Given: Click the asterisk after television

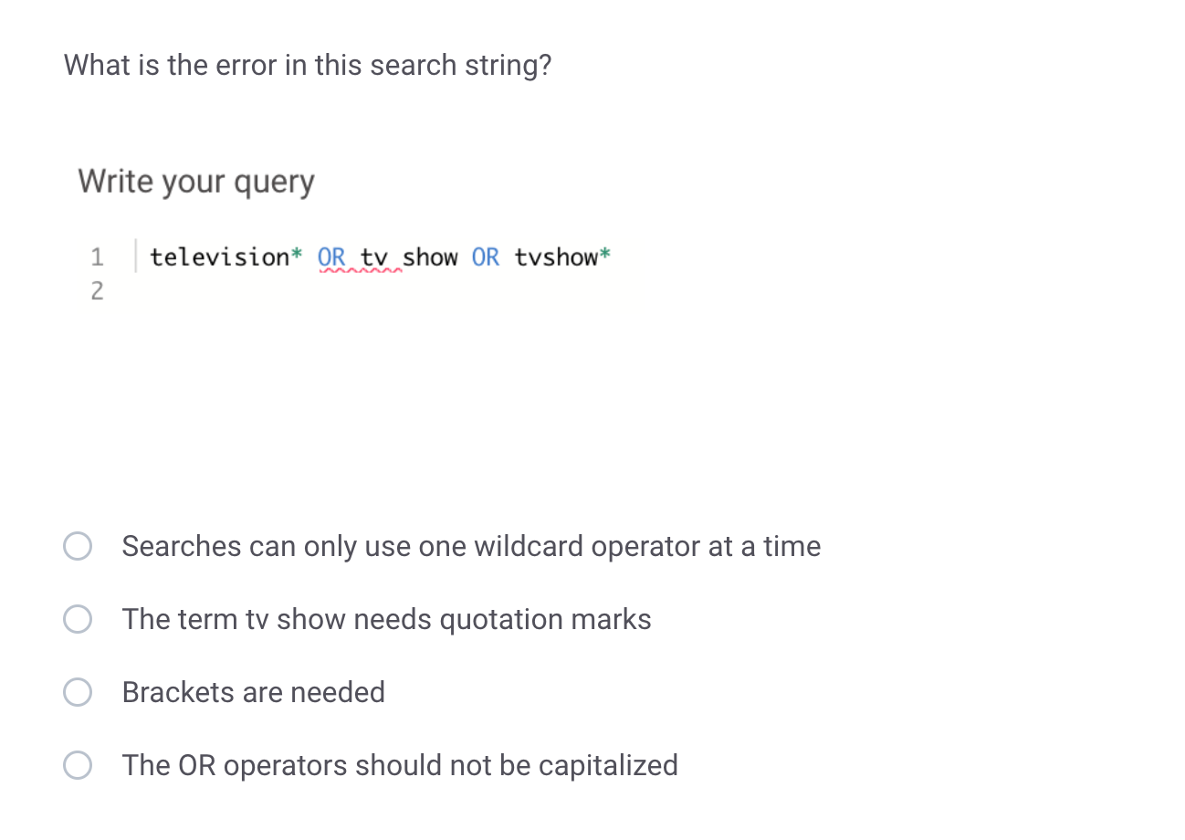Looking at the screenshot, I should 295,257.
